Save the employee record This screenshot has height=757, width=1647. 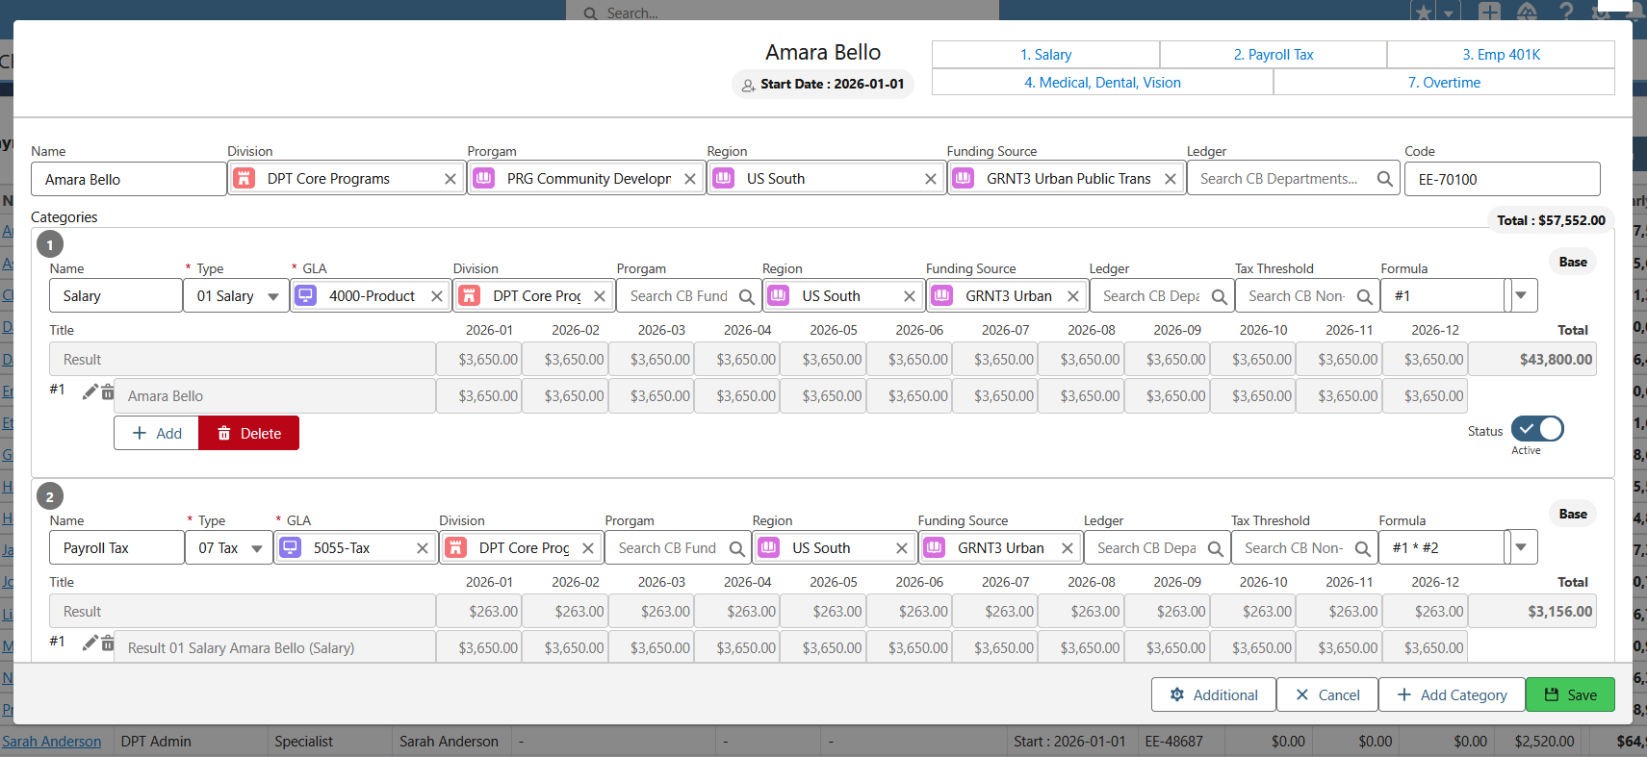pyautogui.click(x=1570, y=694)
